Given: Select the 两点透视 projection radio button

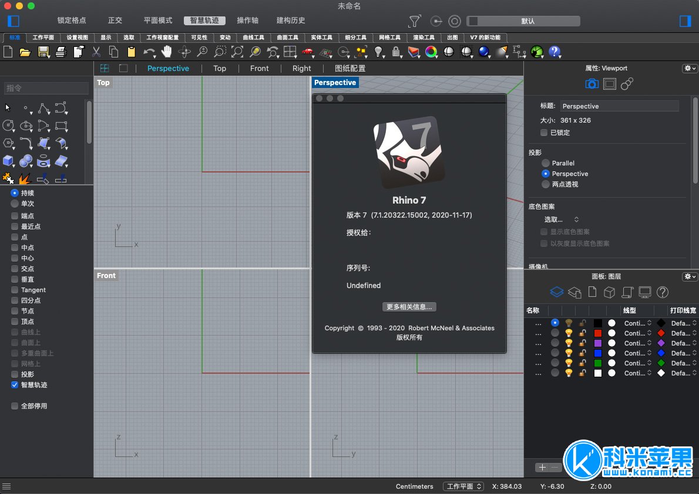Looking at the screenshot, I should [x=545, y=184].
